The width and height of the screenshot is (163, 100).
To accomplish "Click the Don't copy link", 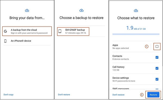I will [8, 95].
